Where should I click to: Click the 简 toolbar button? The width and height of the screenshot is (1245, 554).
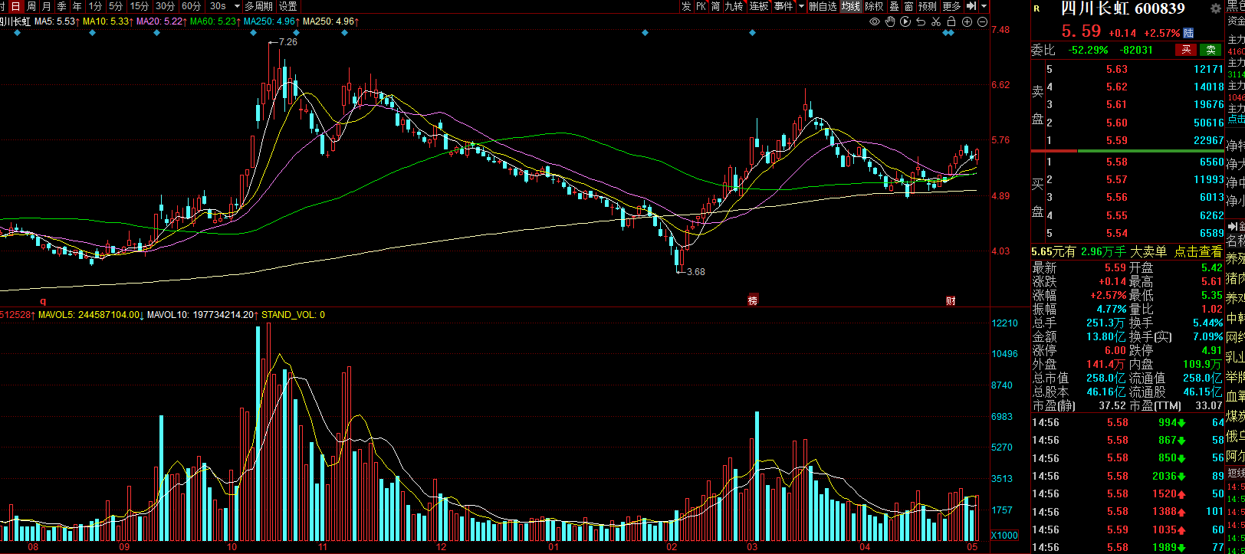(x=715, y=6)
